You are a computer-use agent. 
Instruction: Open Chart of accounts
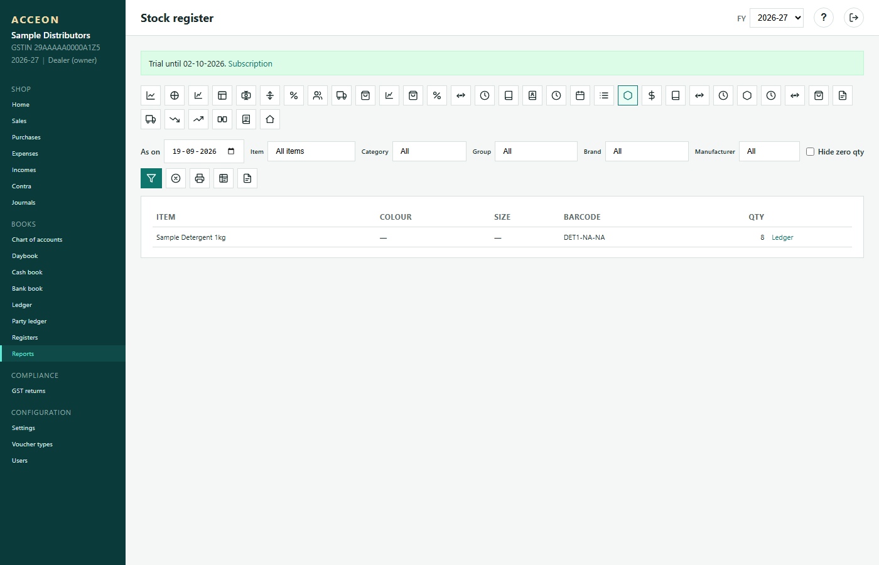tap(63, 240)
